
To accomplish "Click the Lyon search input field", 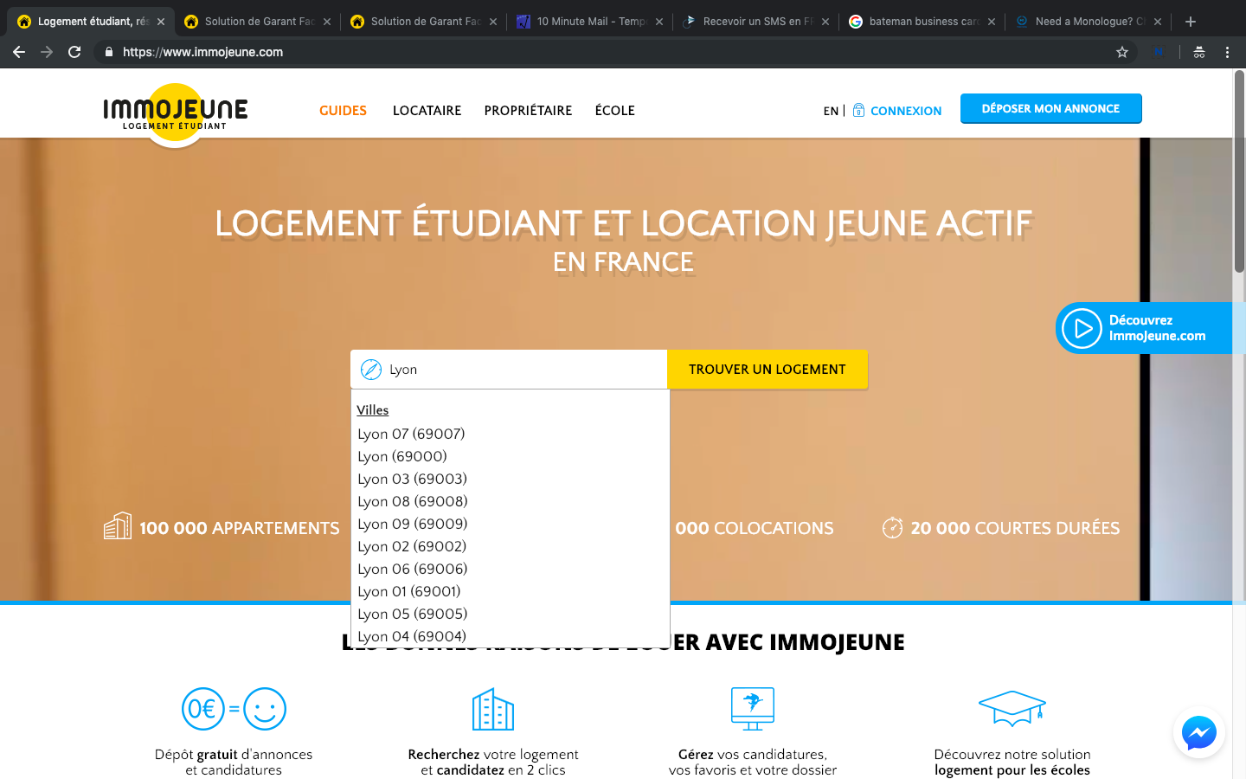I will pos(509,370).
